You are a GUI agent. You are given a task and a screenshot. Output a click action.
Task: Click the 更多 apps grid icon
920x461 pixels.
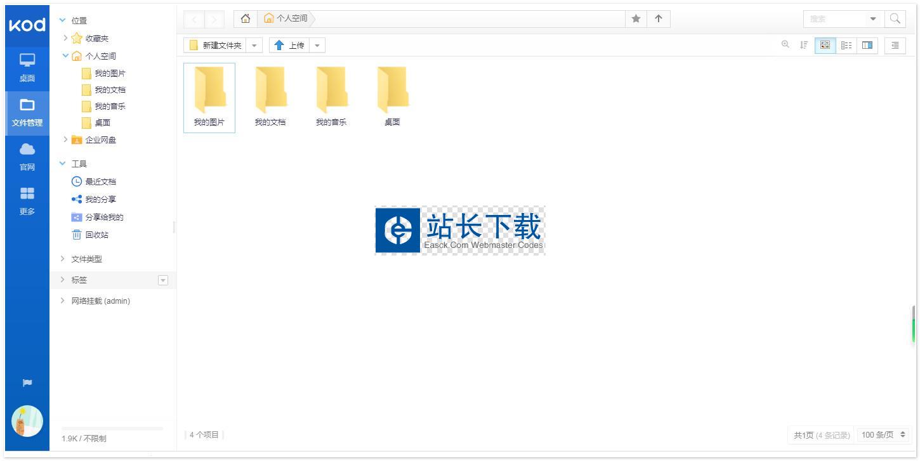(x=27, y=201)
